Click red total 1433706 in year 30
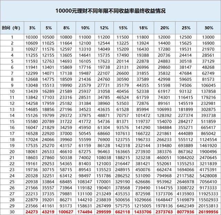221x215 pixels. pyautogui.click(x=143, y=212)
